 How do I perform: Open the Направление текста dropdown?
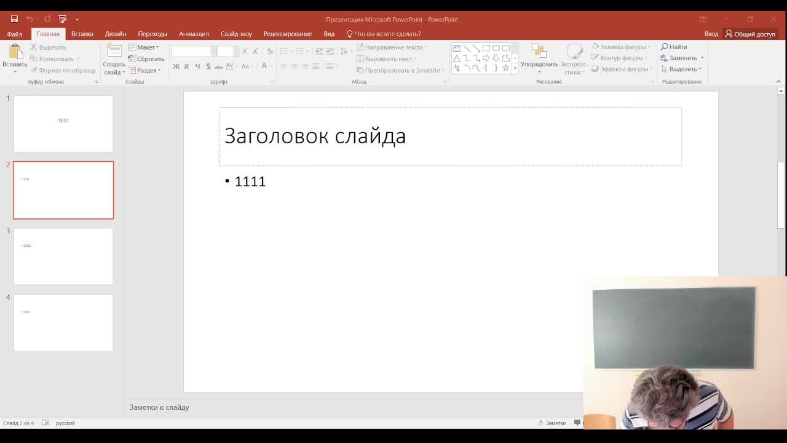(x=392, y=47)
